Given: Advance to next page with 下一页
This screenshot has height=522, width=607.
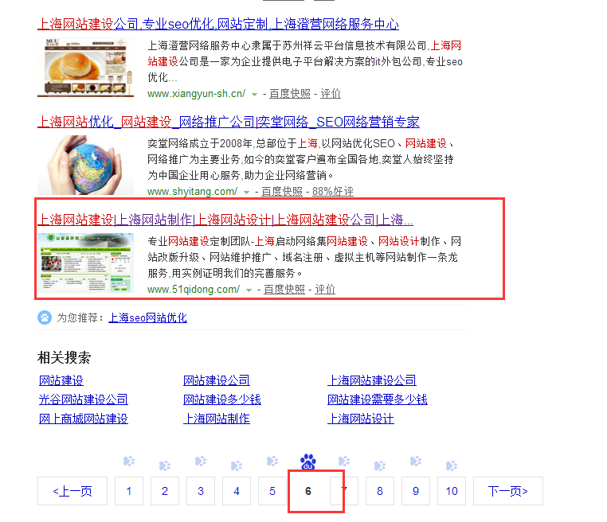Looking at the screenshot, I should pos(507,491).
